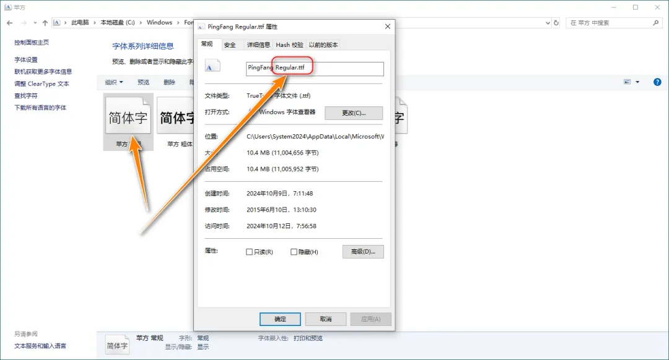The width and height of the screenshot is (669, 360).
Task: Click the change view icon in the toolbar
Action: (627, 82)
